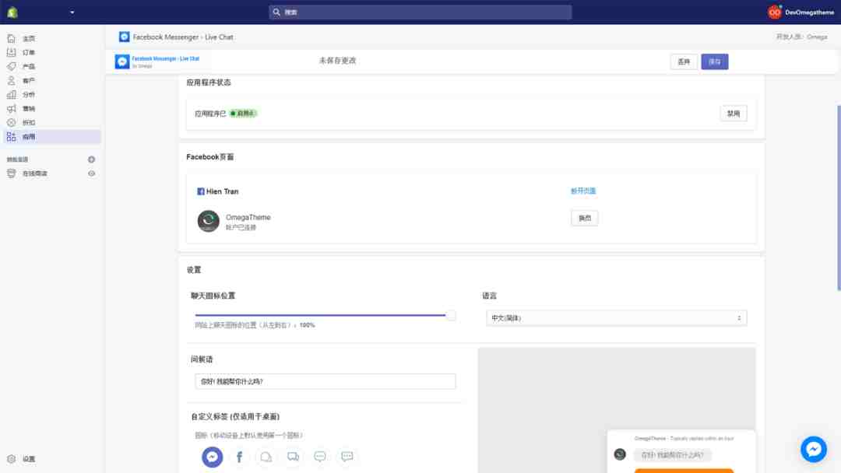Click the gear icon at sidebar bottom
This screenshot has height=473, width=841.
click(11, 459)
